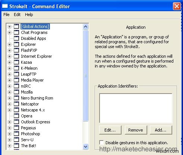The image size is (183, 155).
Task: Select the The Bat! tree item
Action: coord(29,146)
